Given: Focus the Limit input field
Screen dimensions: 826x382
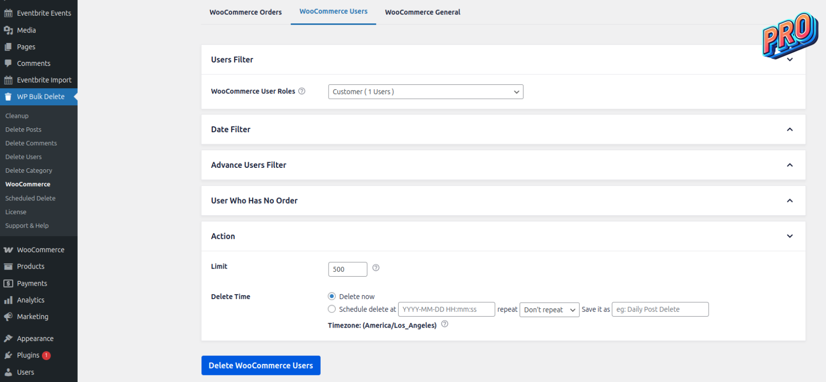Looking at the screenshot, I should (x=348, y=269).
